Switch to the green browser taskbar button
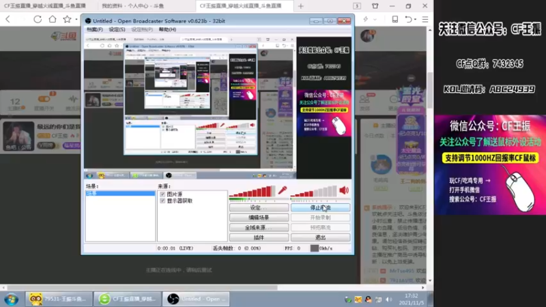 tap(127, 299)
